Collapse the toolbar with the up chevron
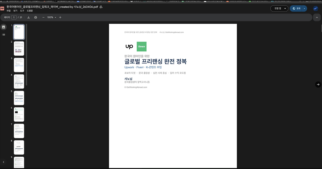The height and width of the screenshot is (169, 322). coord(317,17)
